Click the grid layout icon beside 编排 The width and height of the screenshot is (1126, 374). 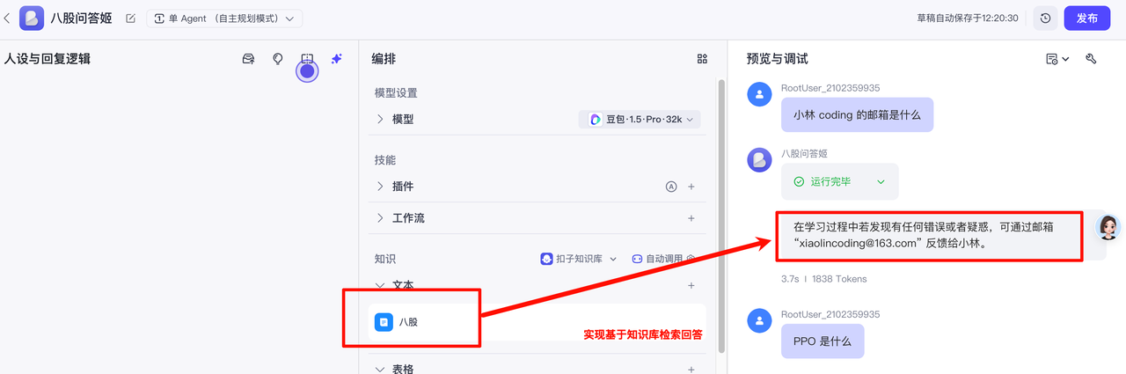click(x=702, y=59)
